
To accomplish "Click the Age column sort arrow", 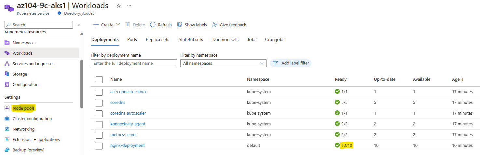I will tap(463, 79).
